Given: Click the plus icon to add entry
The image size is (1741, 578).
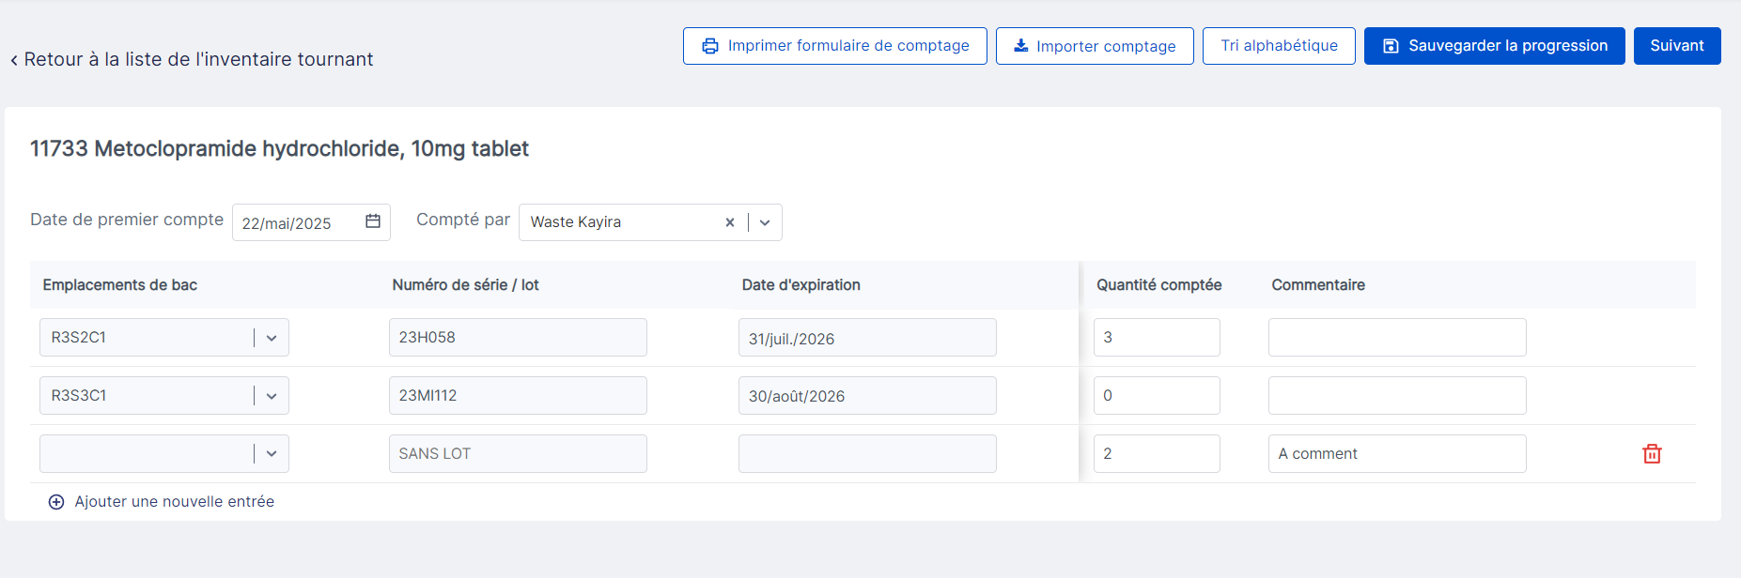Looking at the screenshot, I should [56, 502].
